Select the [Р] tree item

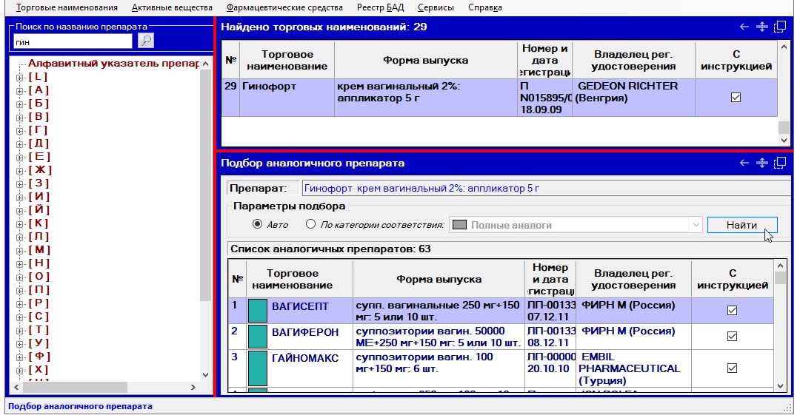pos(39,303)
